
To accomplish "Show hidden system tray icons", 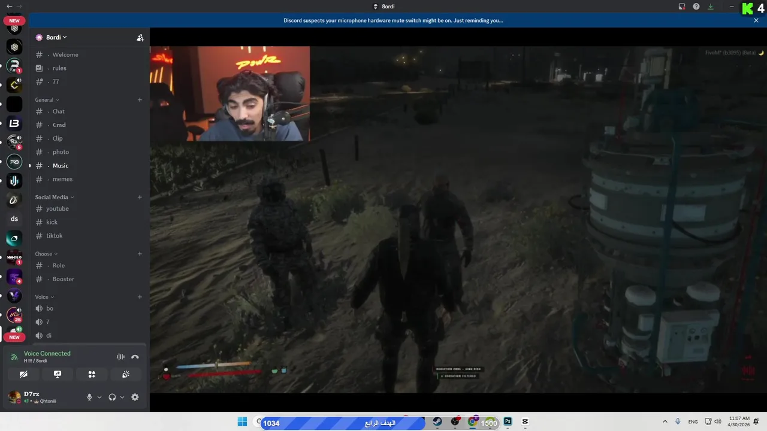I will tap(665, 422).
